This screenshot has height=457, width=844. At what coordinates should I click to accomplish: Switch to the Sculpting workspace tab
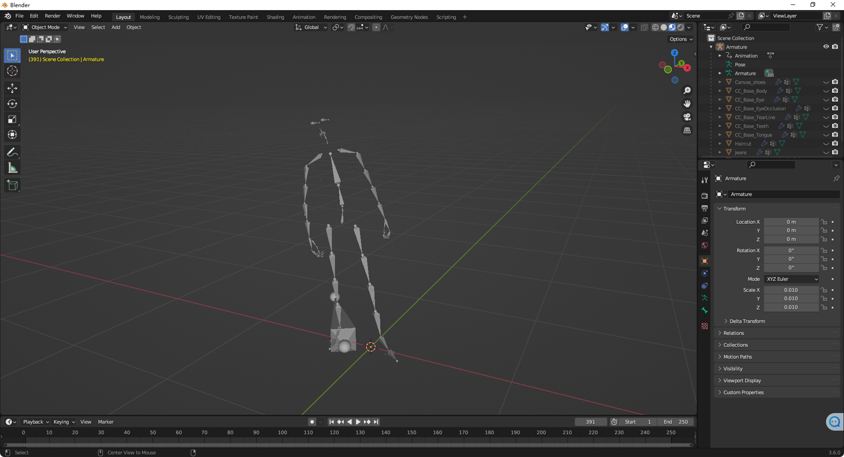point(178,17)
